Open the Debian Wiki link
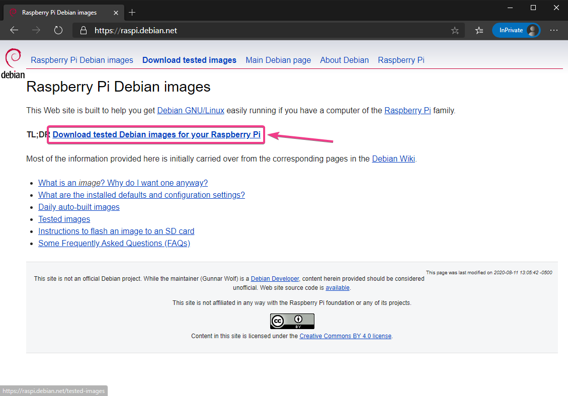 click(393, 159)
